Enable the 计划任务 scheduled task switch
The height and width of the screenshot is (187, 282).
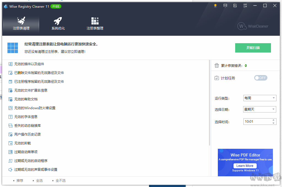click(261, 78)
